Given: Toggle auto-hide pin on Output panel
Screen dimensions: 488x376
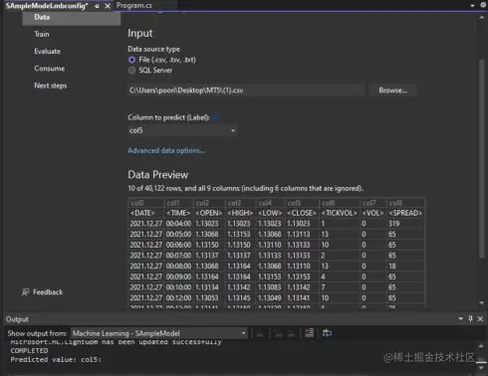Looking at the screenshot, I should [x=470, y=319].
